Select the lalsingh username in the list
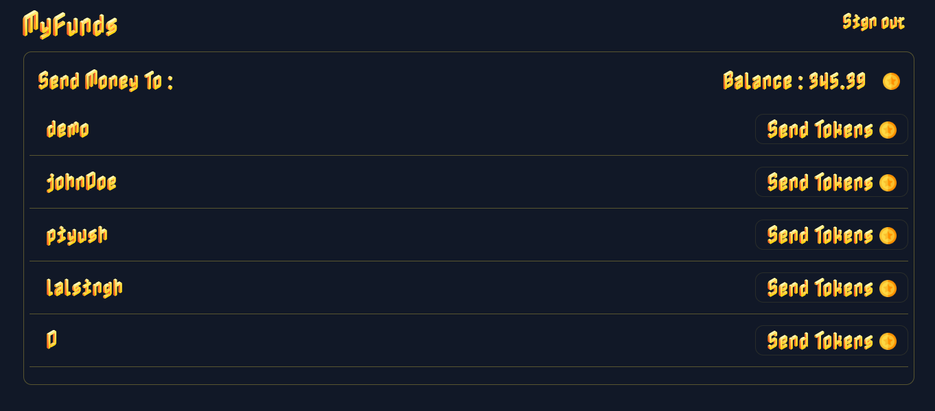This screenshot has width=935, height=411. (x=84, y=287)
